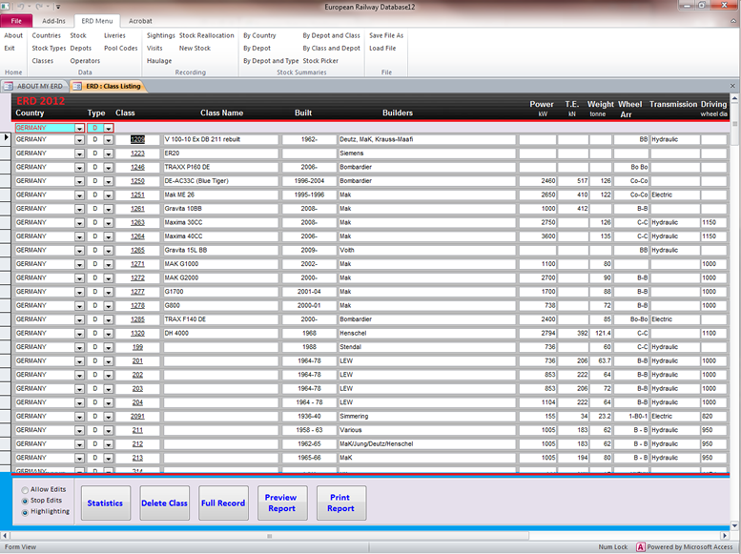Open the Stock Picker summary
This screenshot has height=554, width=741.
click(x=320, y=61)
